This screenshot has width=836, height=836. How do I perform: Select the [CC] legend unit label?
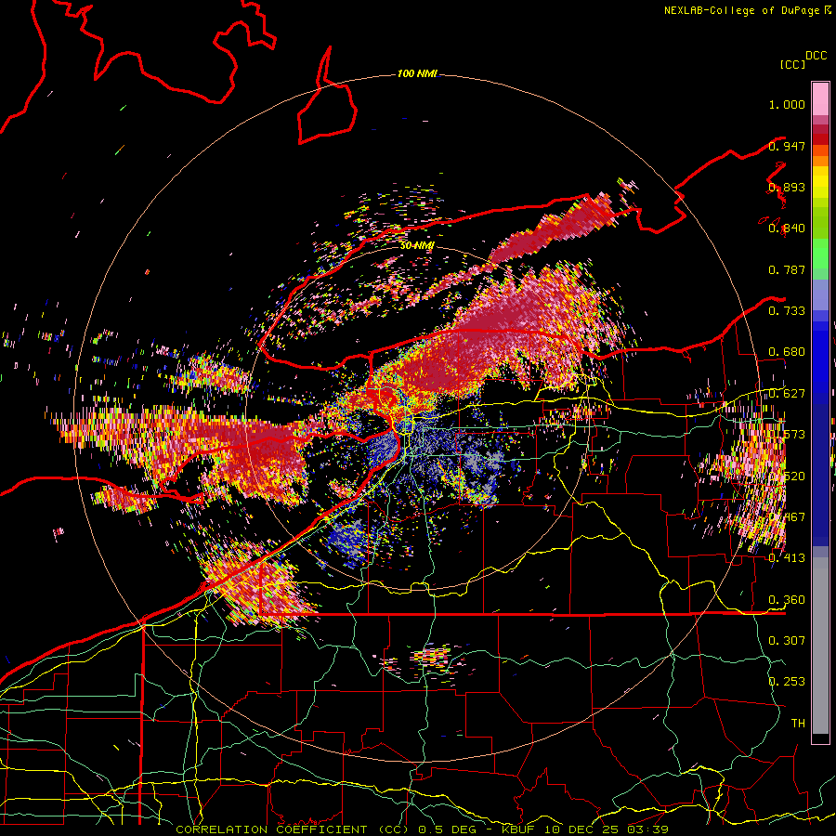click(x=793, y=64)
